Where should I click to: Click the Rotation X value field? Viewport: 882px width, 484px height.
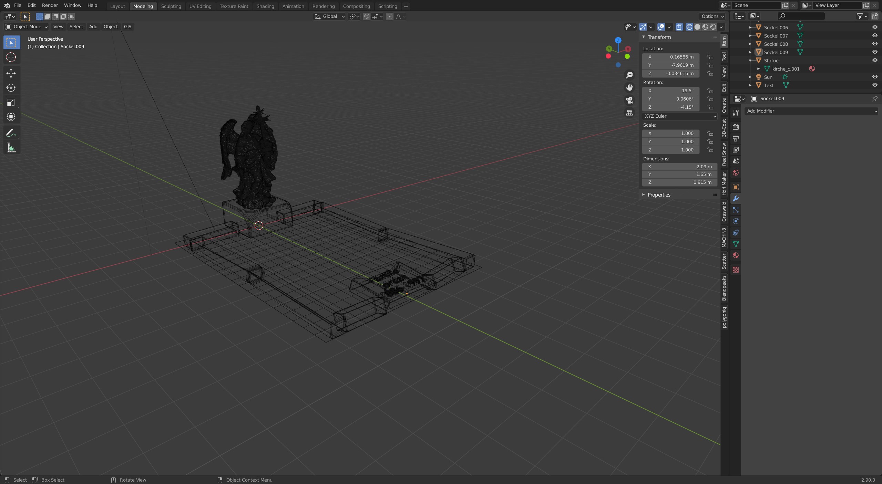670,91
